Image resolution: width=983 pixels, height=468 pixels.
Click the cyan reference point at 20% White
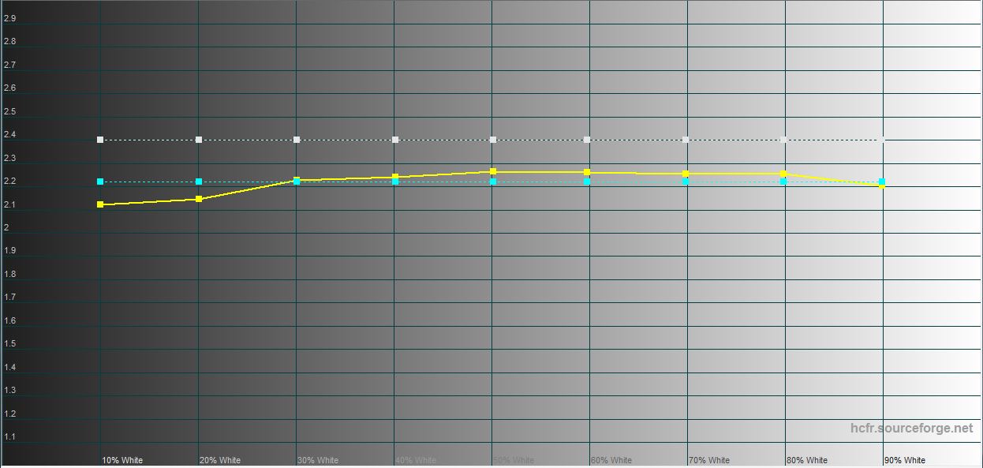coord(199,182)
